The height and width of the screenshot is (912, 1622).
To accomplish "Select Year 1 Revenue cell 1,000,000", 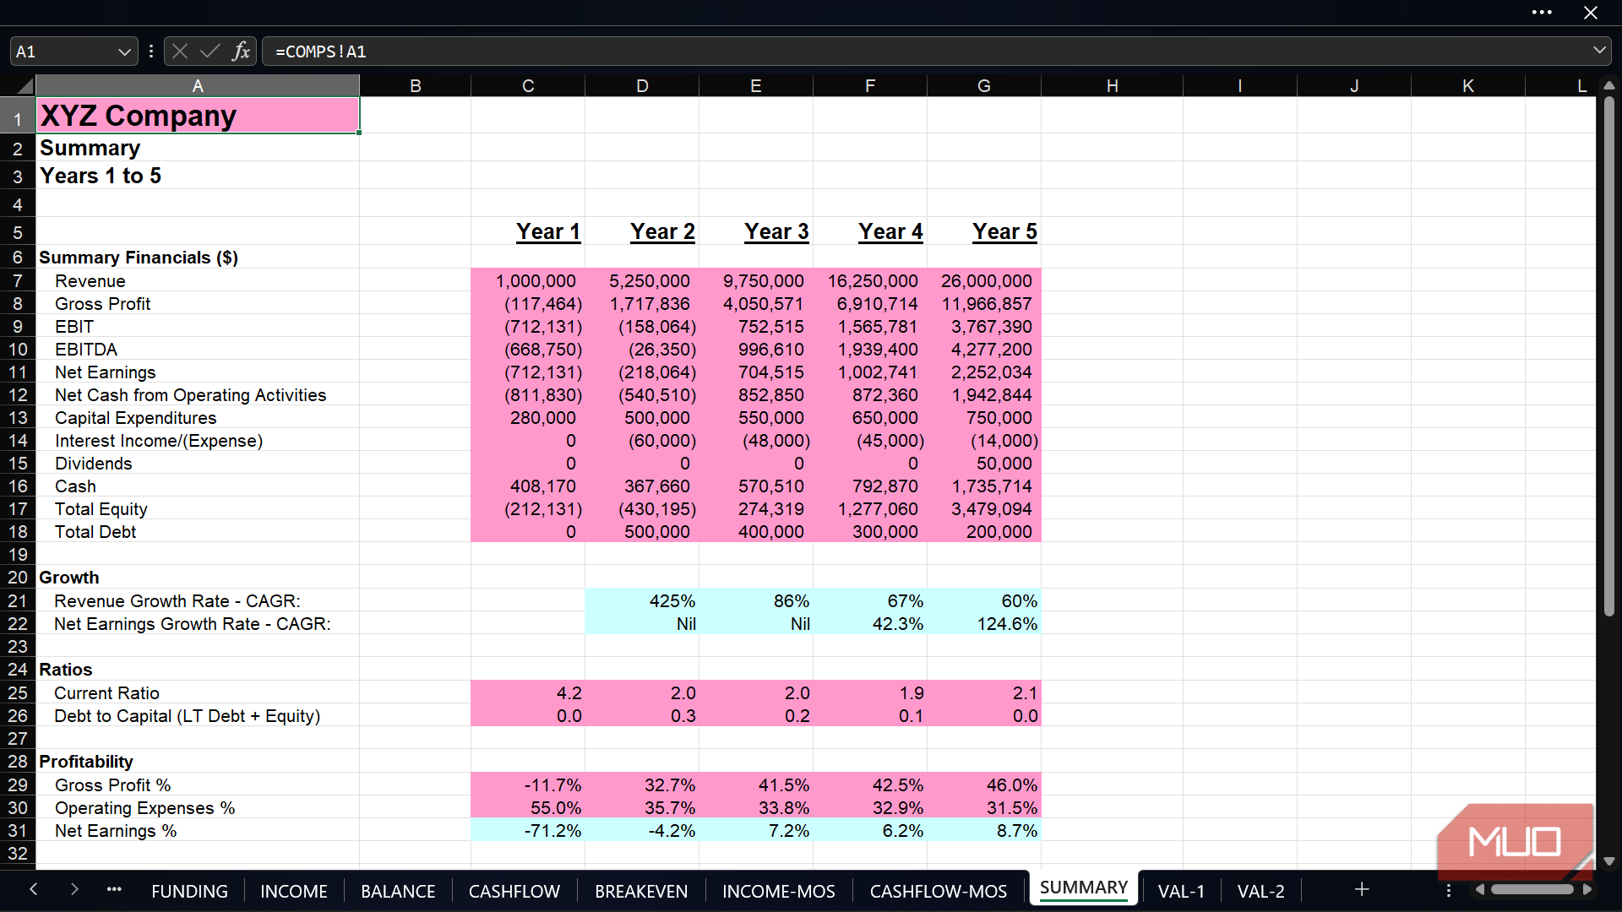I will click(528, 280).
